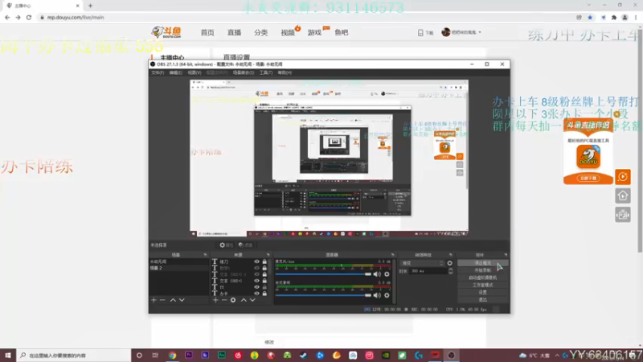
Task: Open OBS 工具(T) menu
Action: point(266,72)
